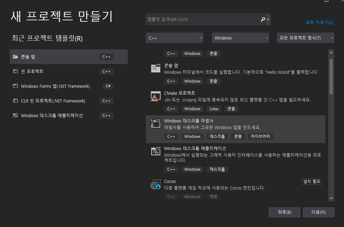Click the template list scroll down arrow
The width and height of the screenshot is (344, 227).
tap(331, 198)
